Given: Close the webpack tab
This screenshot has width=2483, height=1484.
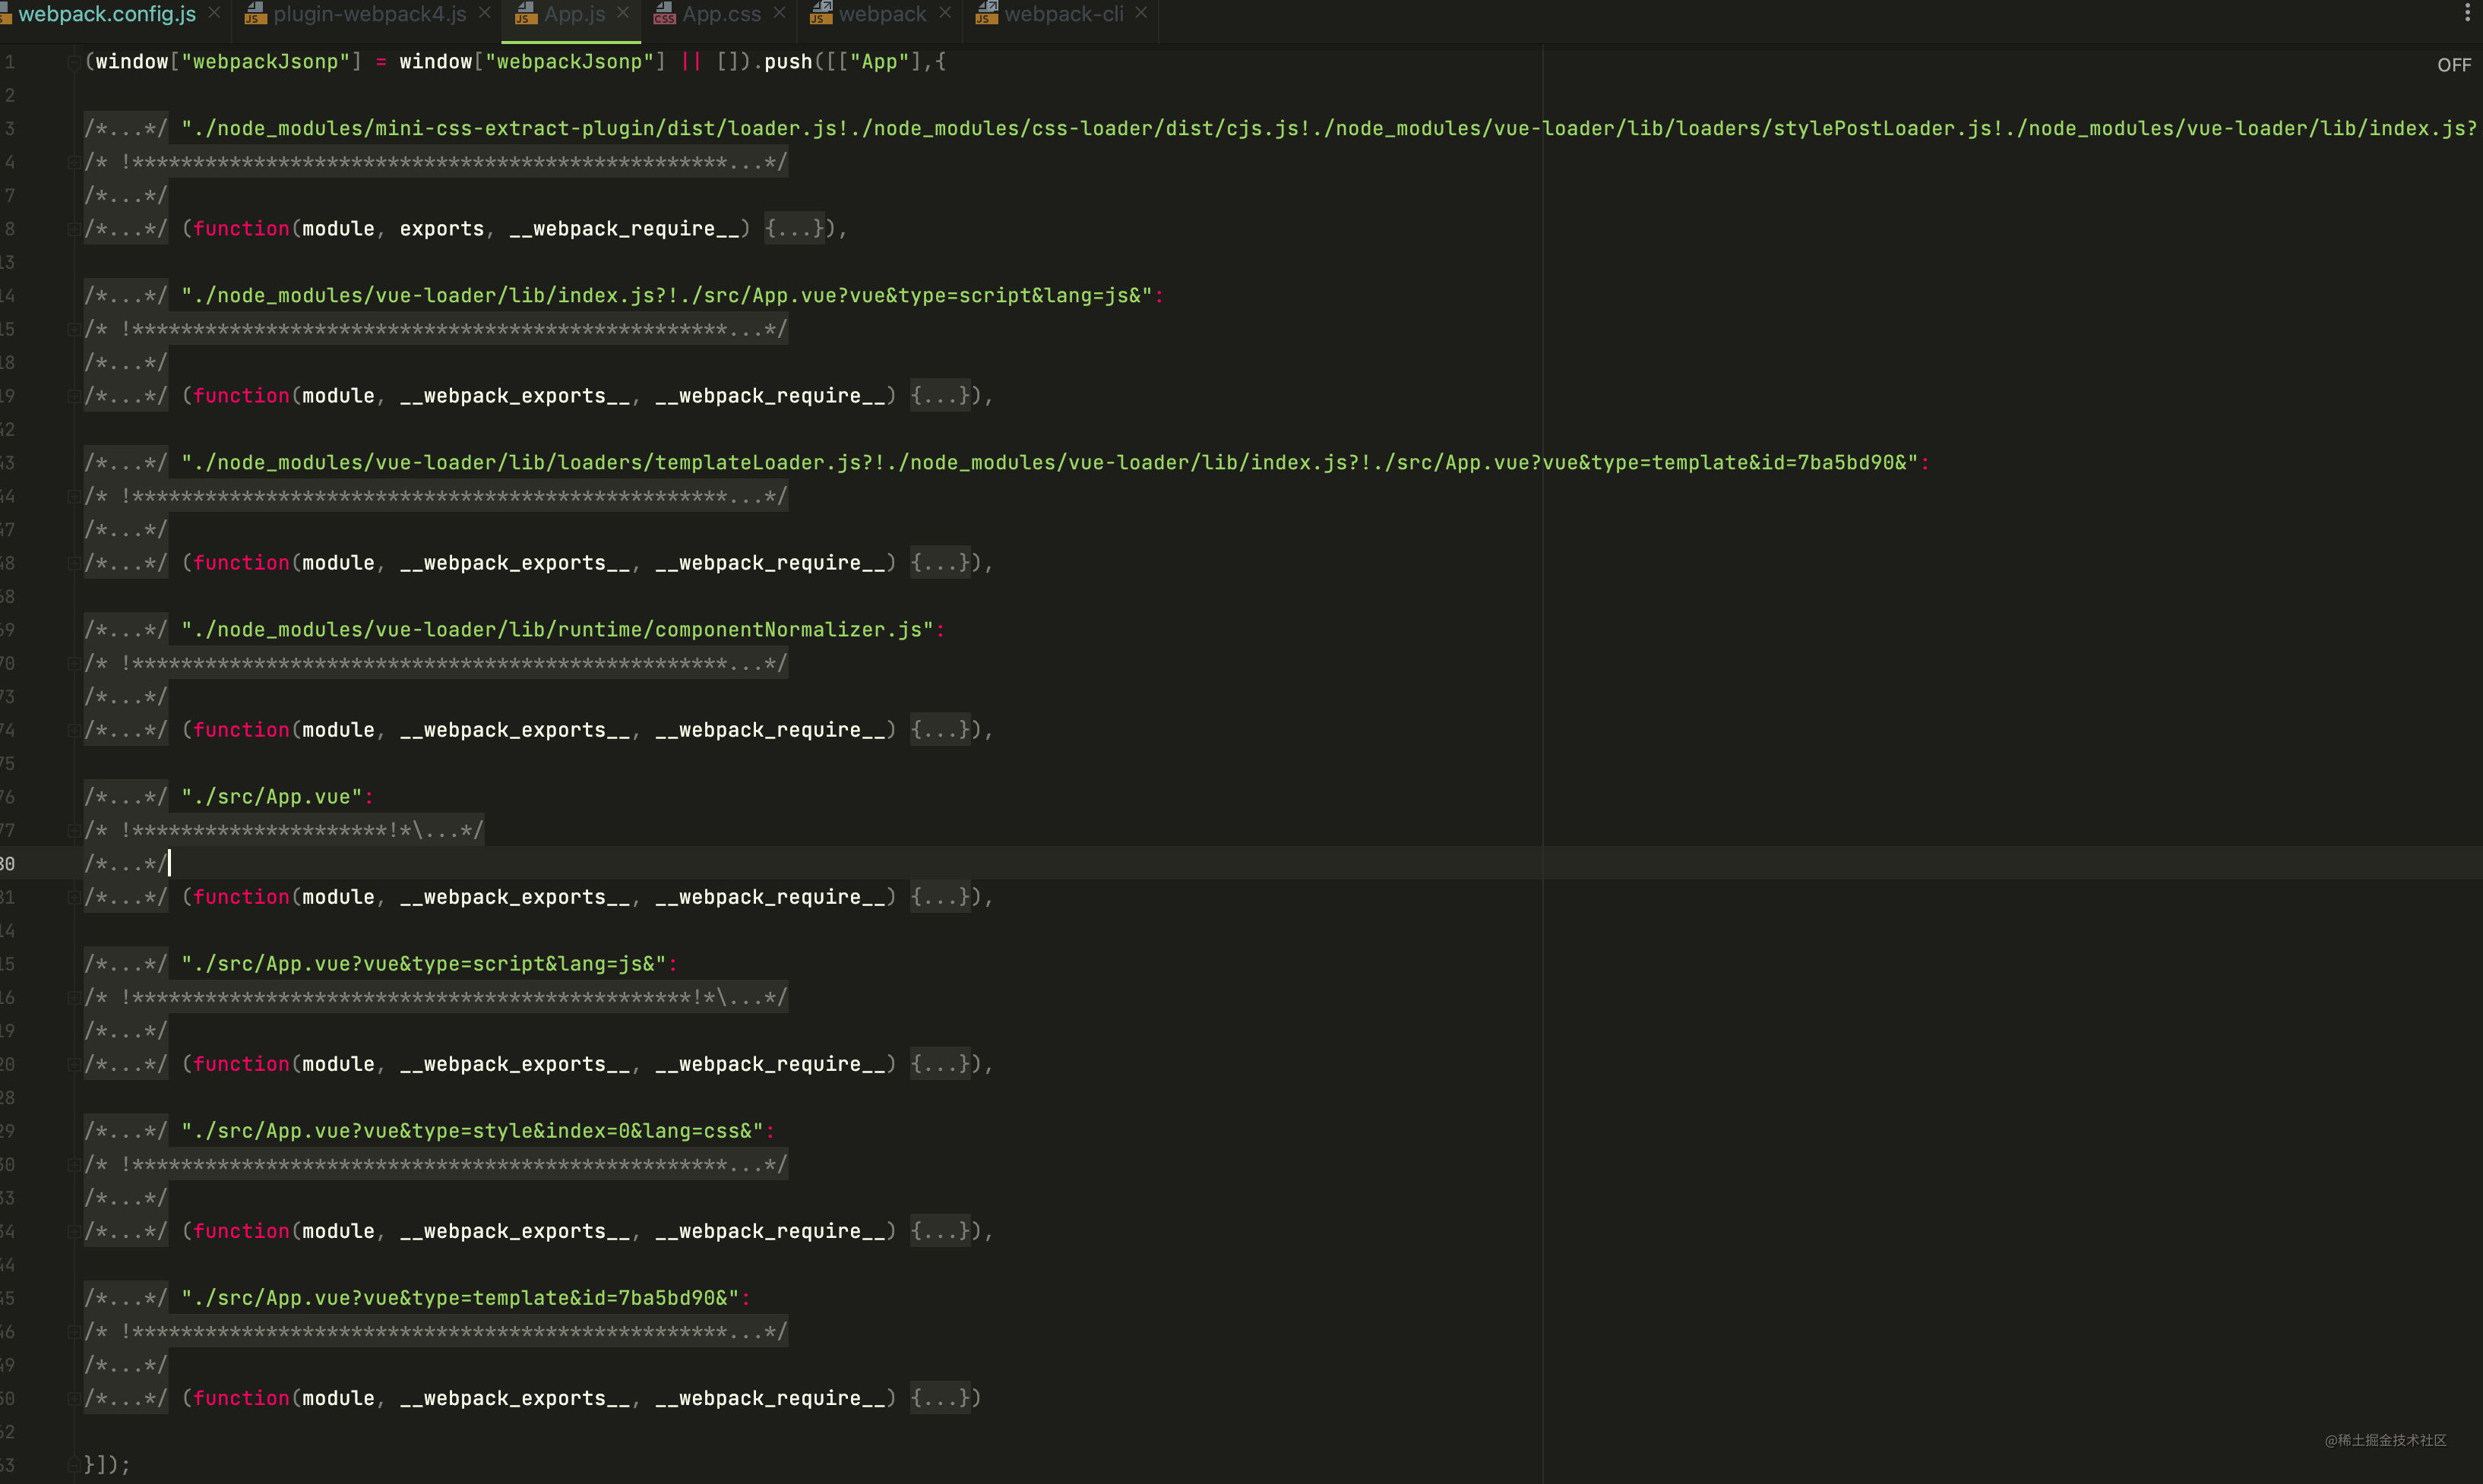Looking at the screenshot, I should pos(945,13).
